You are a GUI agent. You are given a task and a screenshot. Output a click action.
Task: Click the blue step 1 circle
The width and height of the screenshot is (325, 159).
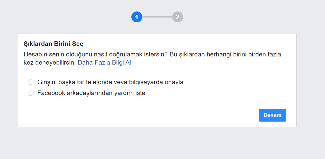point(137,17)
